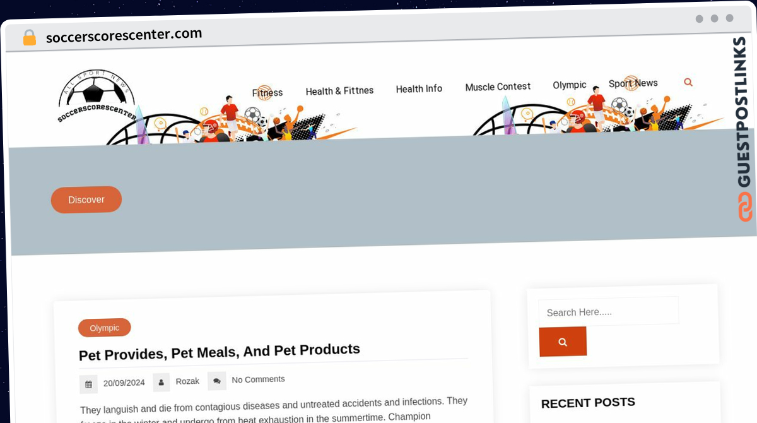
Task: Open Sport News in navigation
Action: tap(633, 83)
